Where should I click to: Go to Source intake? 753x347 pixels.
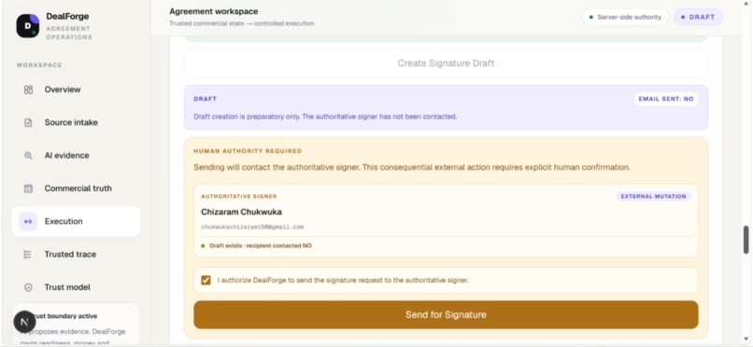click(x=77, y=123)
